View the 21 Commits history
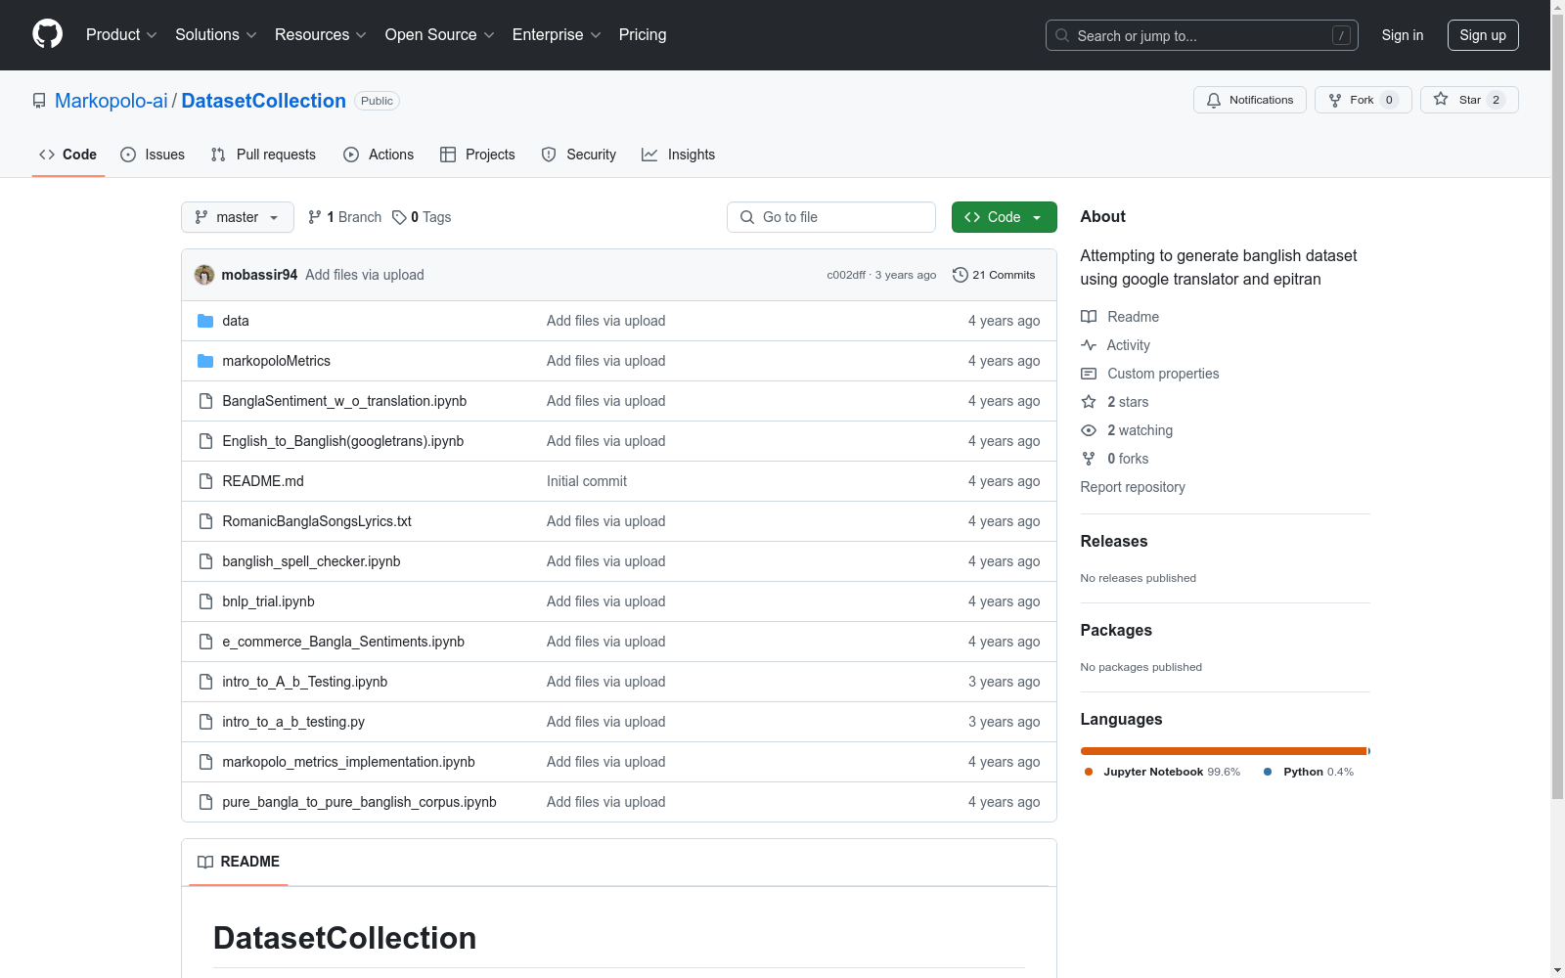Viewport: 1565px width, 978px height. (994, 275)
